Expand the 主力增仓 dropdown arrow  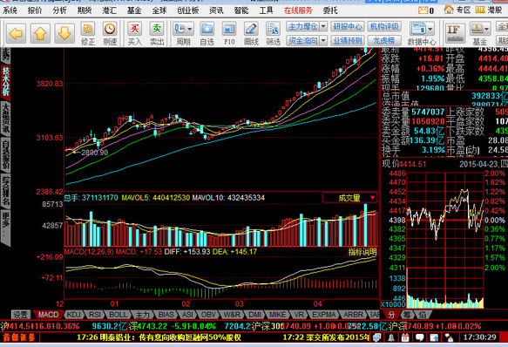coord(323,26)
